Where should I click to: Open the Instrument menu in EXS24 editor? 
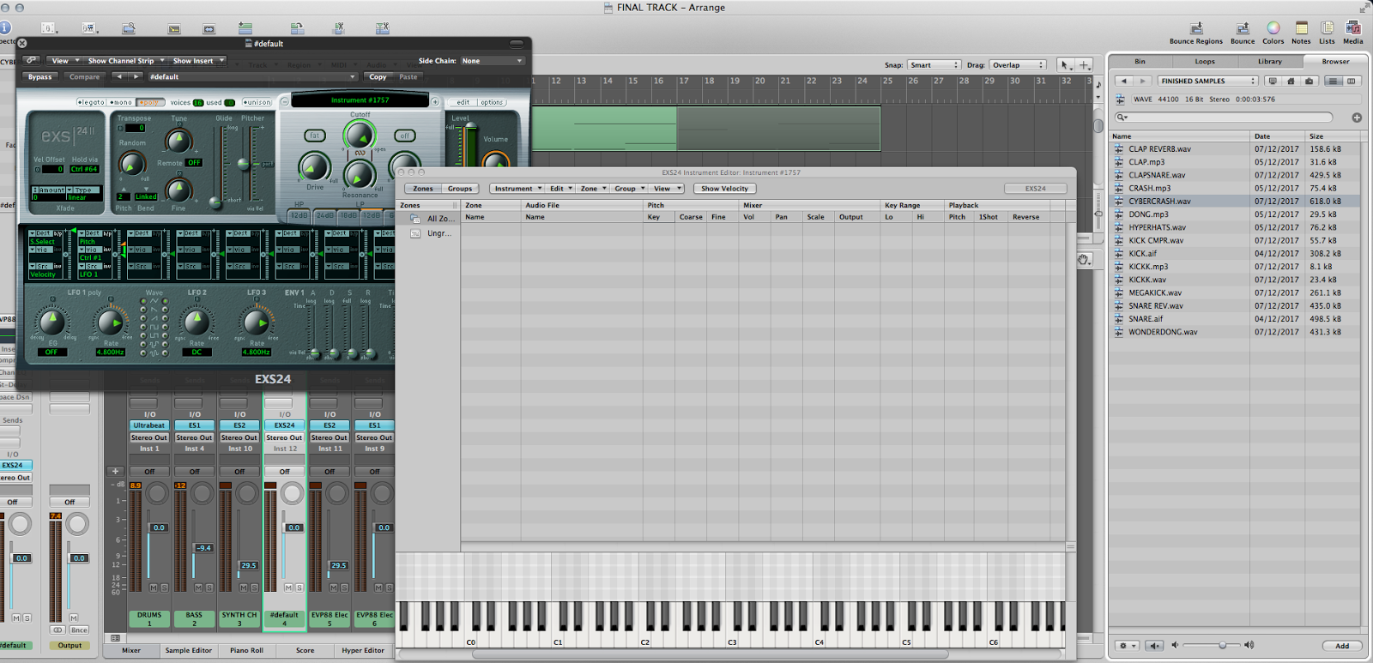click(x=517, y=189)
